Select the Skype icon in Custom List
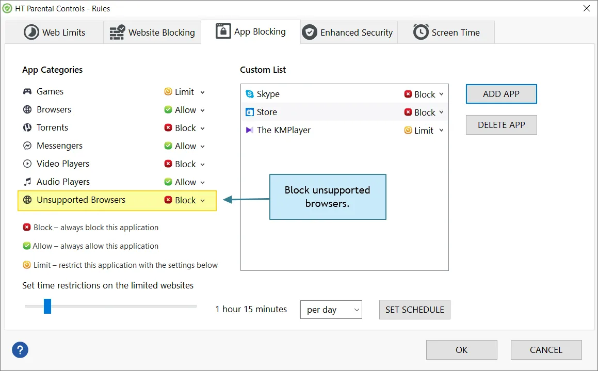This screenshot has height=371, width=598. (249, 94)
